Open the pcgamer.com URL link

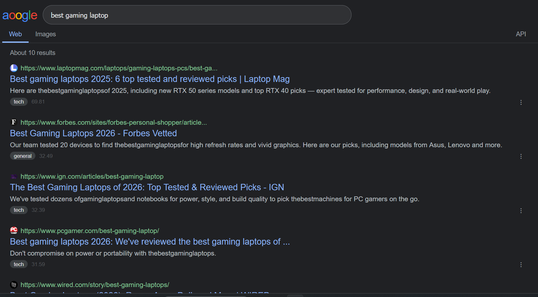tap(90, 231)
